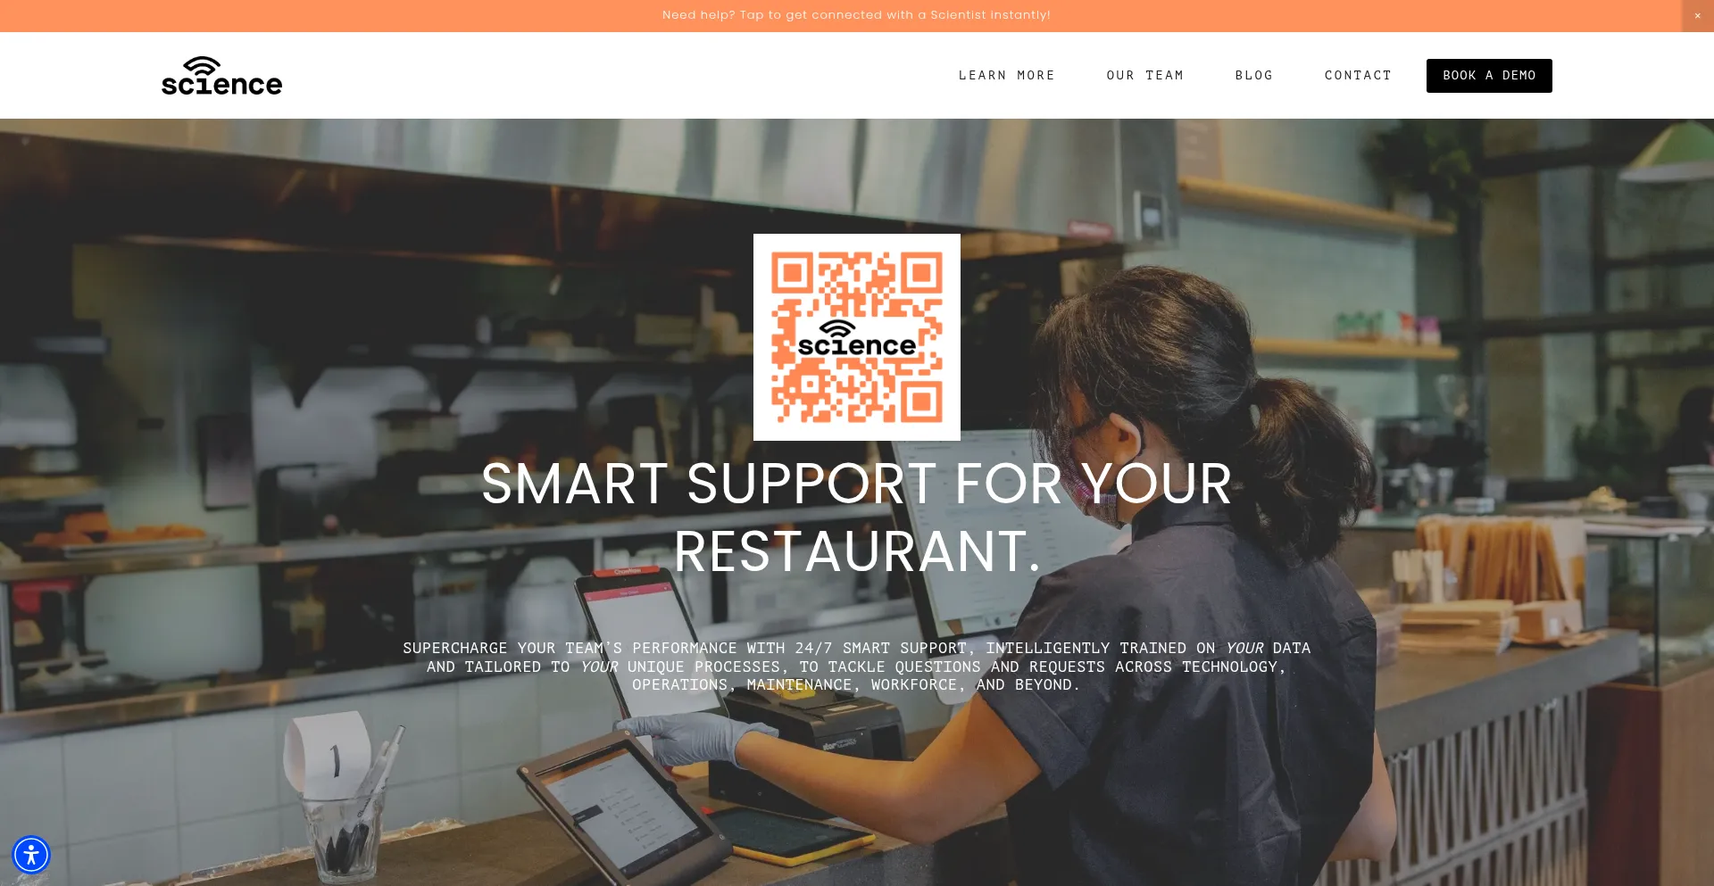Open the Blog navigation link
The height and width of the screenshot is (886, 1714).
1253,76
